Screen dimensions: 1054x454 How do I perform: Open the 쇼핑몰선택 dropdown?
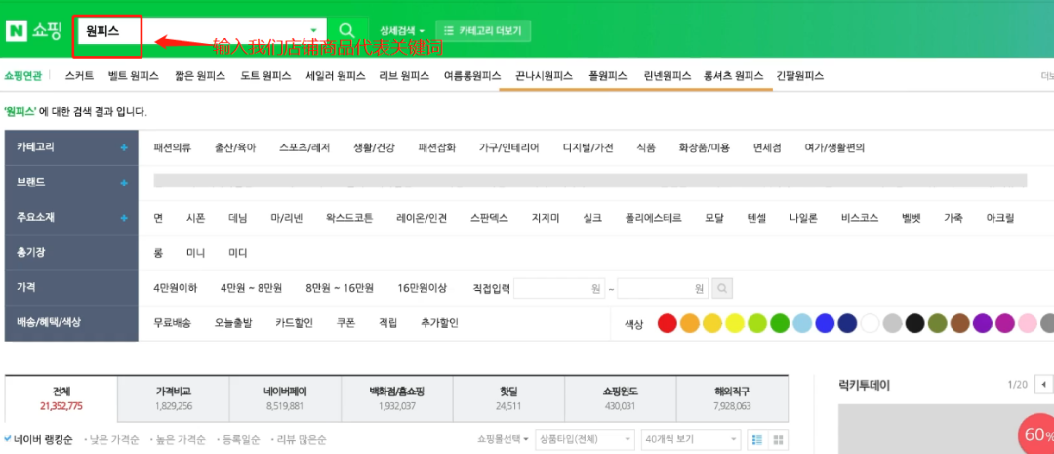coord(503,440)
